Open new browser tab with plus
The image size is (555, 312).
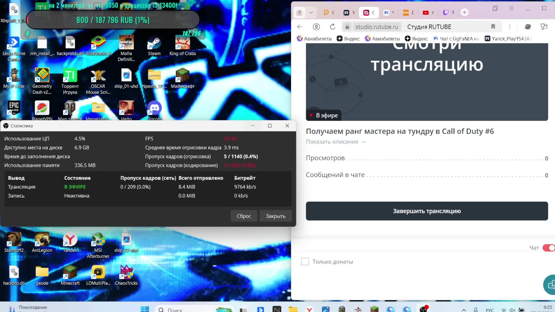(x=465, y=12)
